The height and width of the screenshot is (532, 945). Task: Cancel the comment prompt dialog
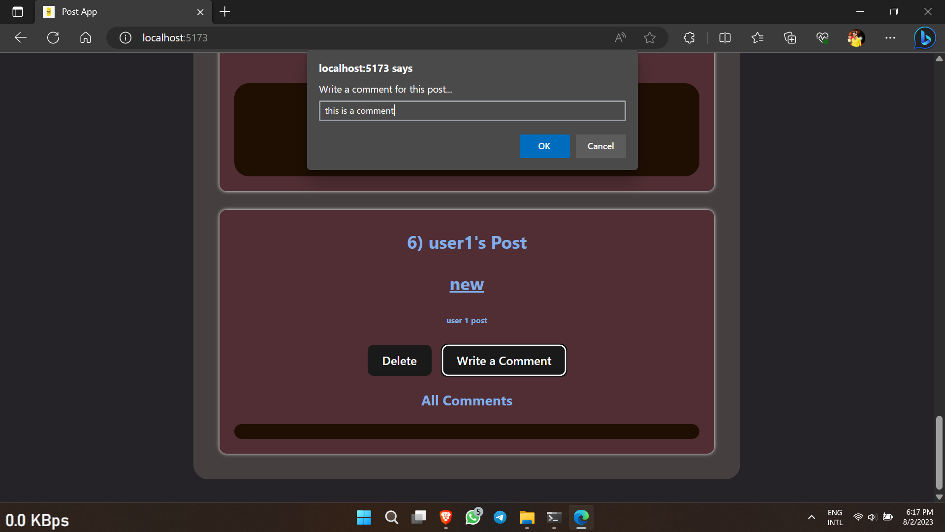(600, 146)
